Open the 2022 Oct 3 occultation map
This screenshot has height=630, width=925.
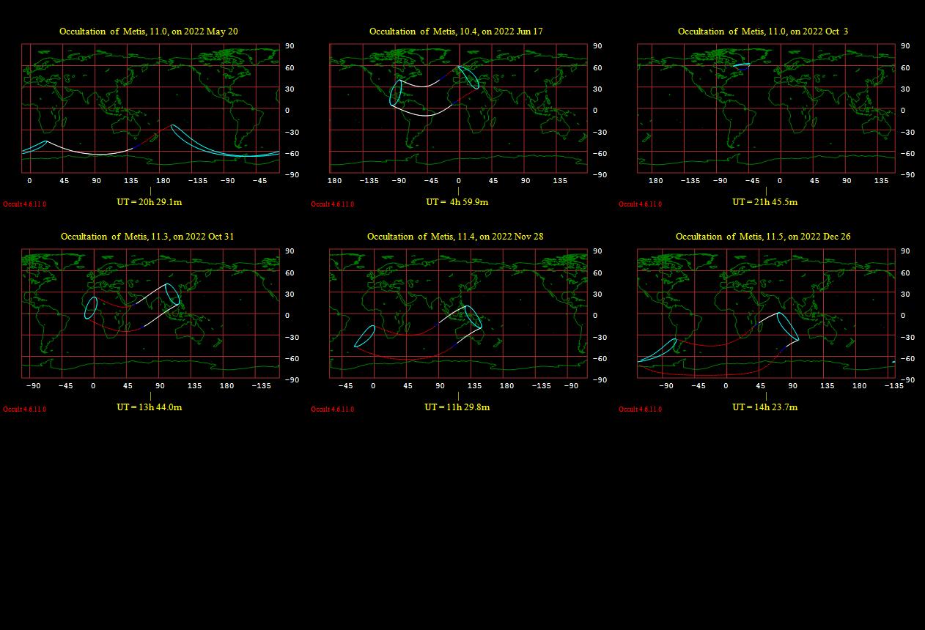(x=766, y=108)
